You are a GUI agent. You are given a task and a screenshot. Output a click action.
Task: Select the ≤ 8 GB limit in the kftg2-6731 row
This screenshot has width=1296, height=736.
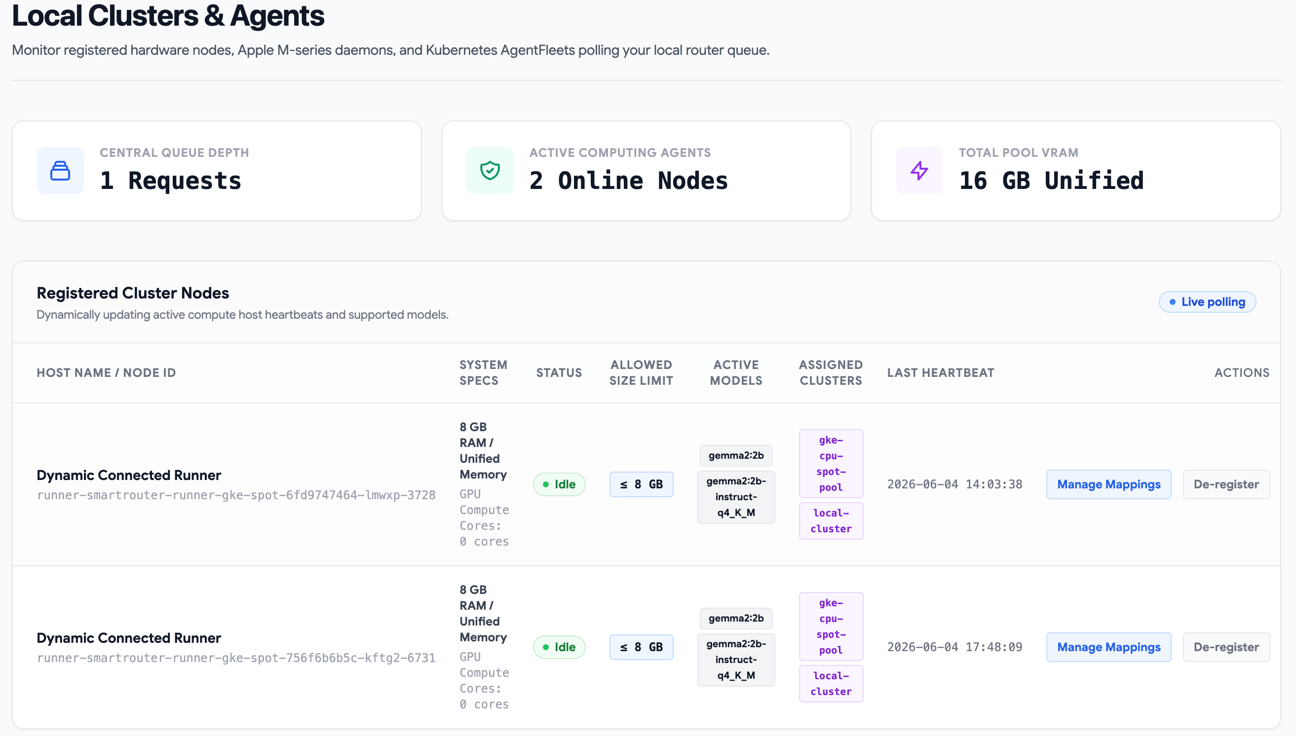(x=641, y=647)
